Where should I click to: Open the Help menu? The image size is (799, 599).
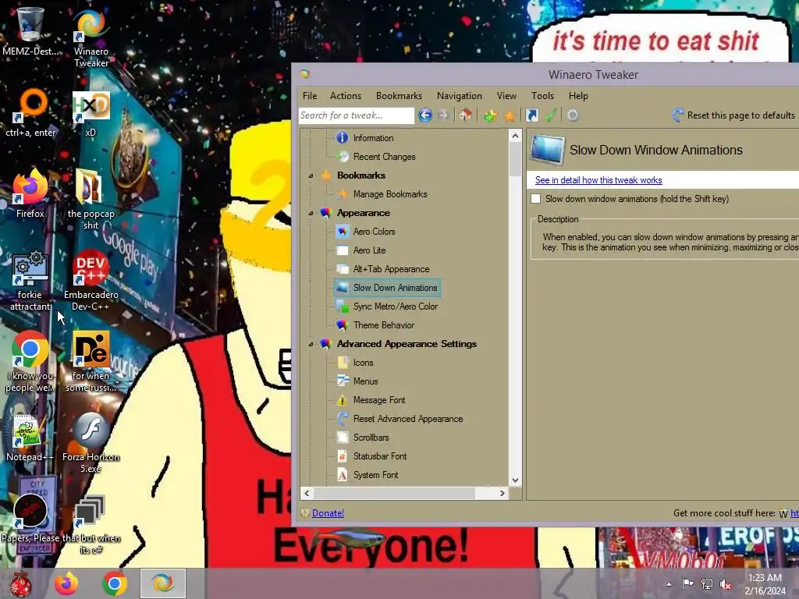(578, 96)
